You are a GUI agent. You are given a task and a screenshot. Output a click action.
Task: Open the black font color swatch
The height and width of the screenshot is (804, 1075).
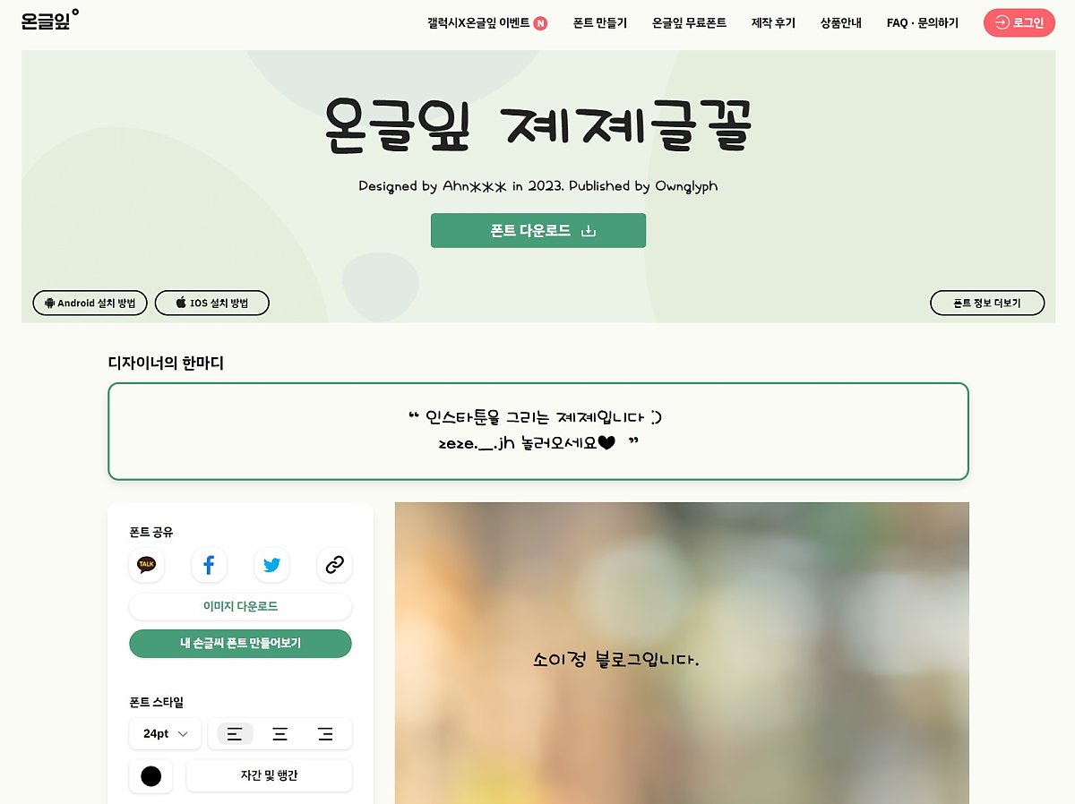click(150, 776)
